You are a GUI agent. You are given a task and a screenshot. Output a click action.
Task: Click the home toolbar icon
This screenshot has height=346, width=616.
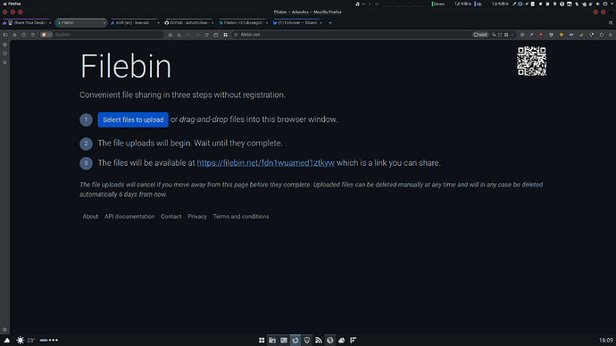[x=171, y=35]
